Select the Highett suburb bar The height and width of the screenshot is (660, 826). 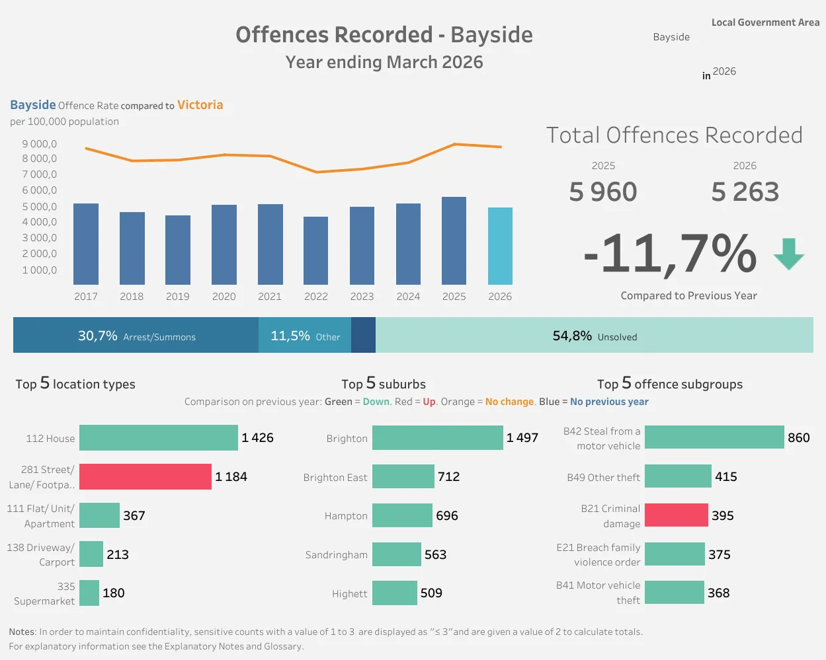point(395,593)
